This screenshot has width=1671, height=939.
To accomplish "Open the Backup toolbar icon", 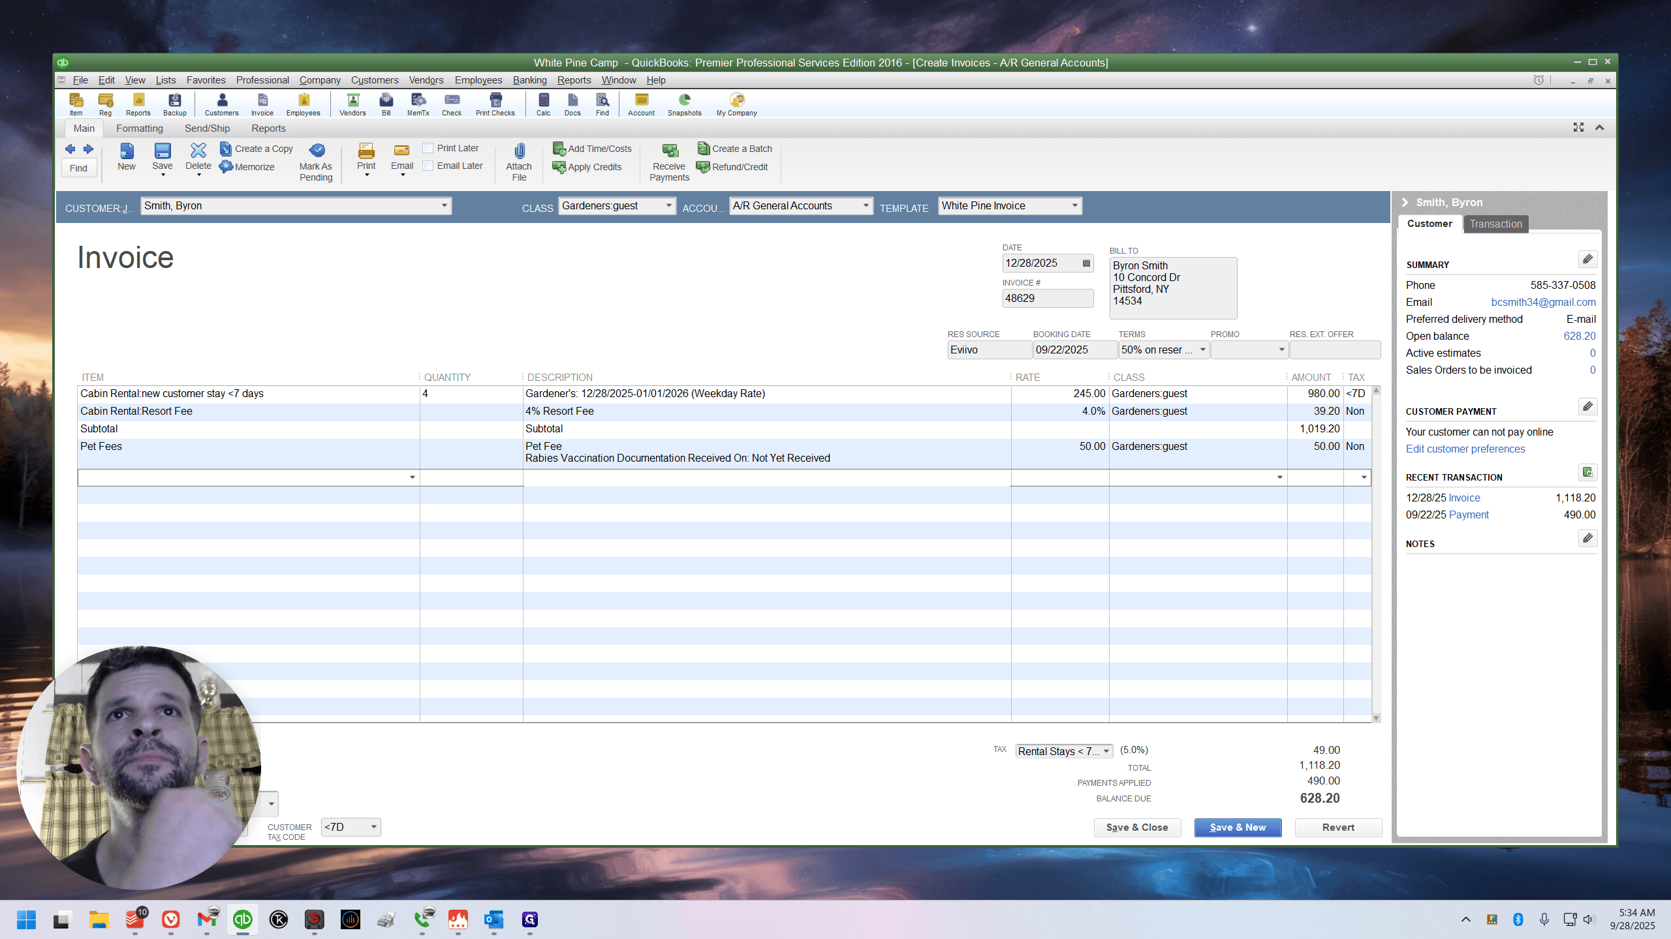I will tap(174, 104).
